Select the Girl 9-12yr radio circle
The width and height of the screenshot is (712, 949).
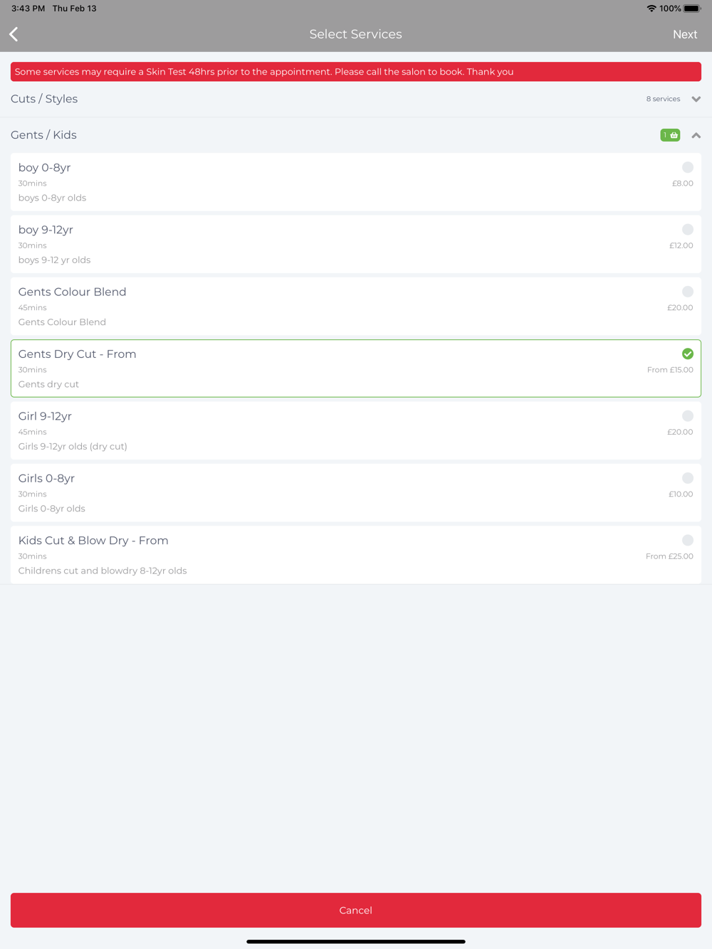click(688, 416)
